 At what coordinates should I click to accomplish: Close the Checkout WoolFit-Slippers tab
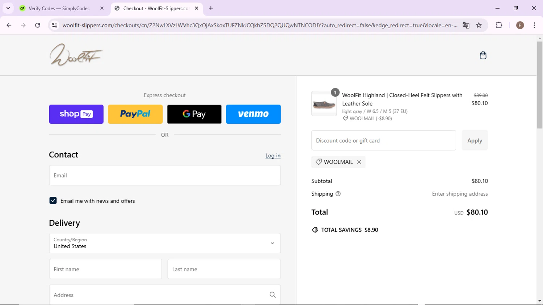coord(197,8)
